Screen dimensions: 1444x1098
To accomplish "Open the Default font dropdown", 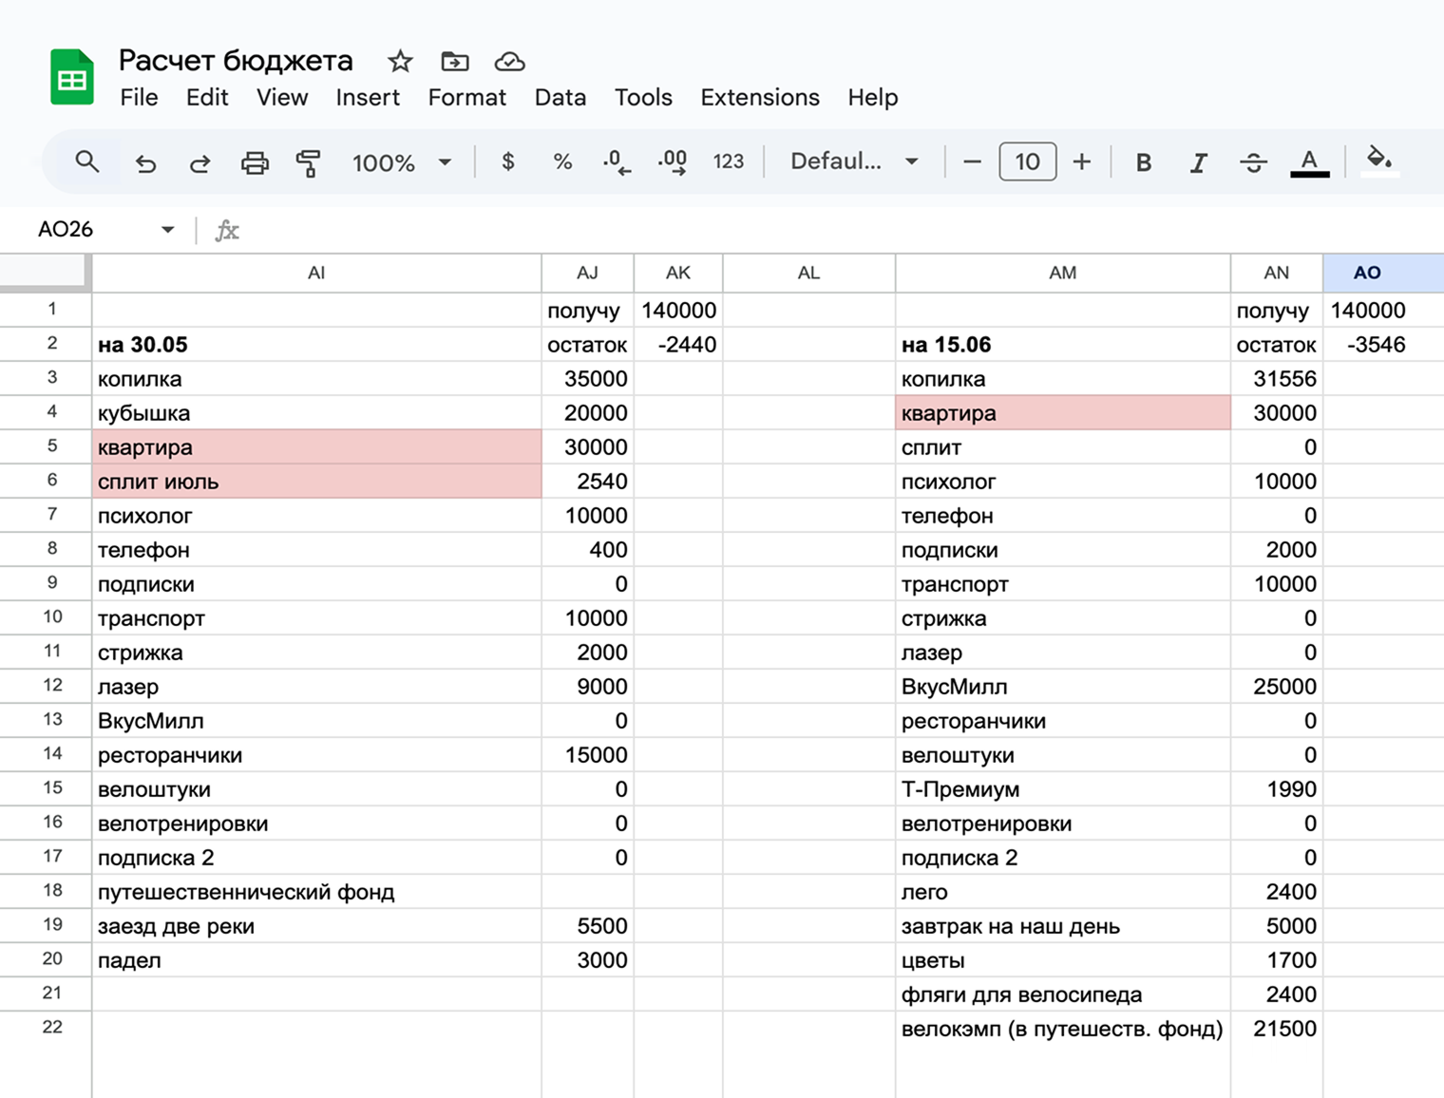I will tap(854, 161).
